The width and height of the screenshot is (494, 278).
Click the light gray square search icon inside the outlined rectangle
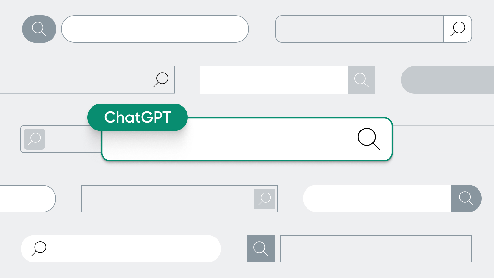[x=264, y=199]
